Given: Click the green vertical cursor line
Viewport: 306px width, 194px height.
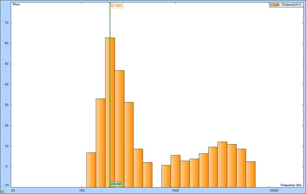Looking at the screenshot, I should click(110, 95).
